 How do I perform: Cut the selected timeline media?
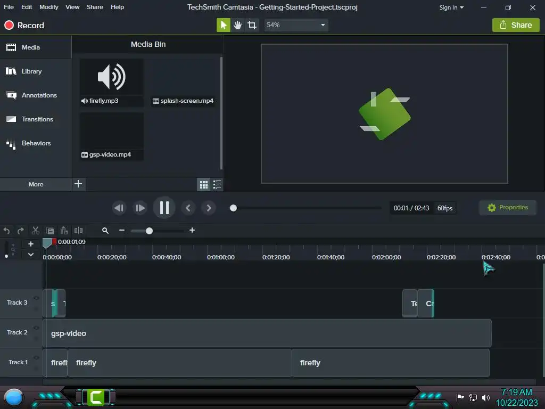tap(36, 231)
